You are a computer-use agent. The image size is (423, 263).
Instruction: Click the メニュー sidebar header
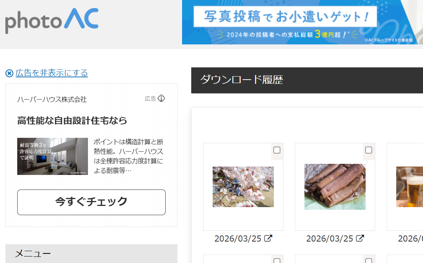[x=33, y=253]
